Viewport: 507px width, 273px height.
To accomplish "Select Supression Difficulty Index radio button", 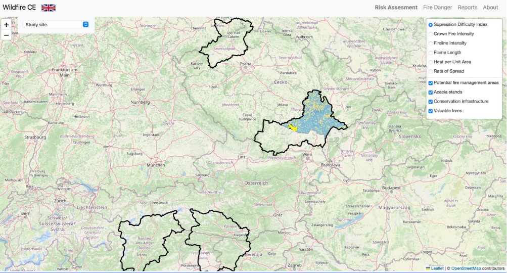I will (431, 25).
